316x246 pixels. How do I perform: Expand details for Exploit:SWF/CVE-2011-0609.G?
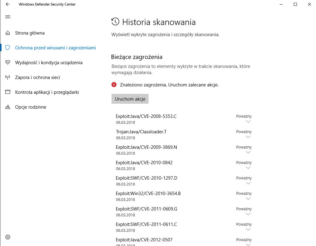[247, 214]
